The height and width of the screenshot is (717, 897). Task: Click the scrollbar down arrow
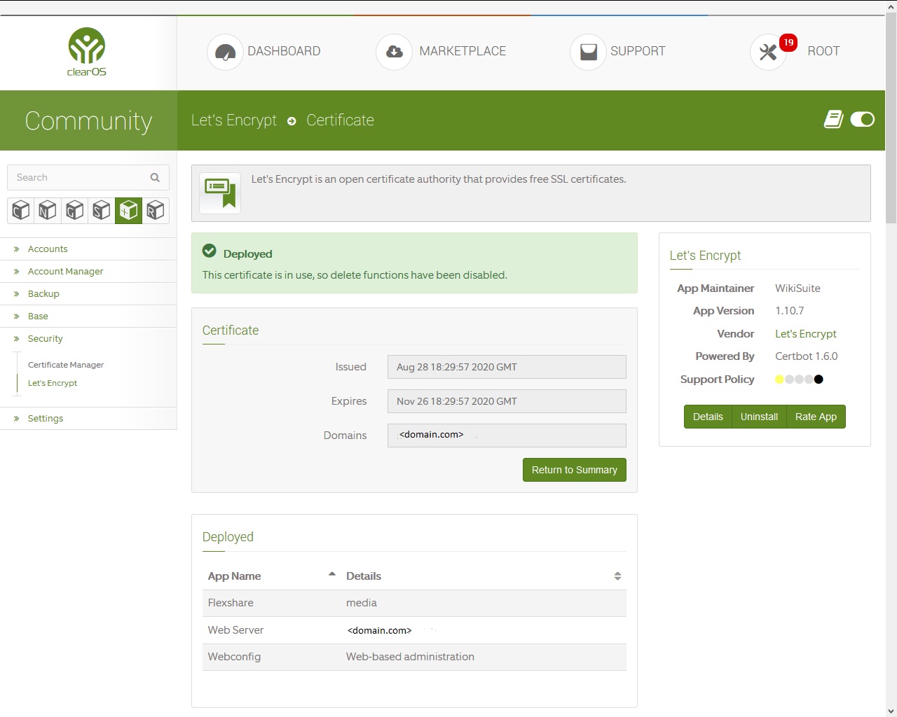click(891, 711)
